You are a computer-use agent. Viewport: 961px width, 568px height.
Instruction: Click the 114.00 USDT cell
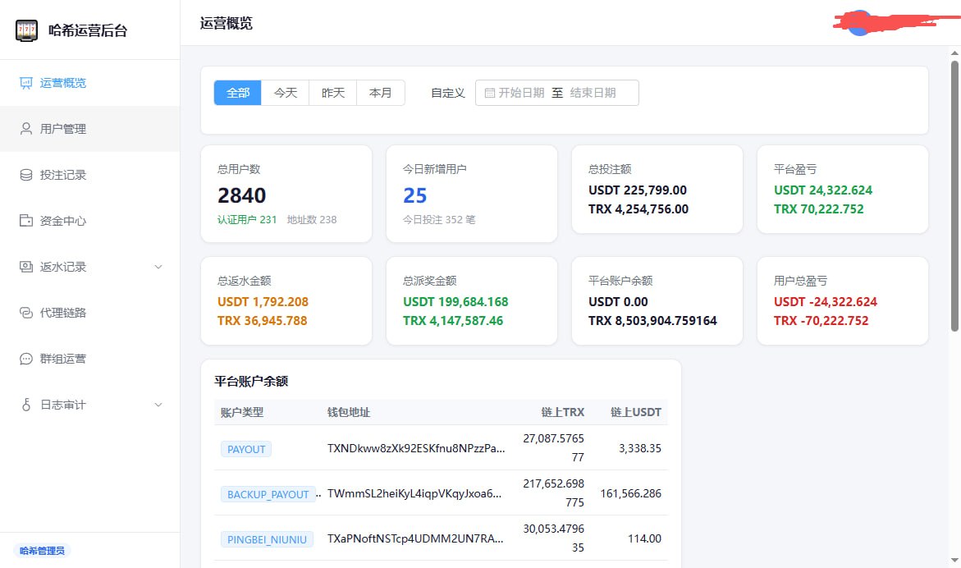click(644, 538)
